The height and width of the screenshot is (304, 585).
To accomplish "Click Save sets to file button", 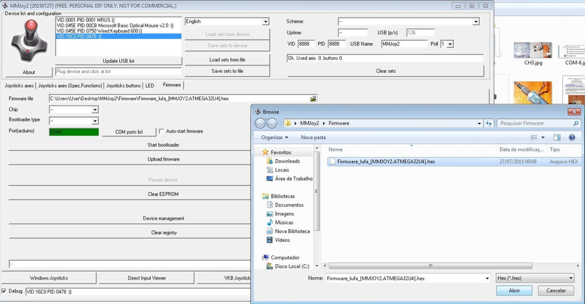I will pos(227,71).
